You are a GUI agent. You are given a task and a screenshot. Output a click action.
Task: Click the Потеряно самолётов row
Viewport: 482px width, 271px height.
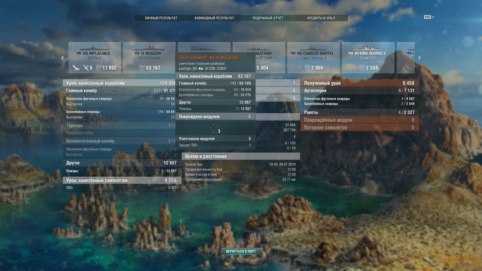359,127
